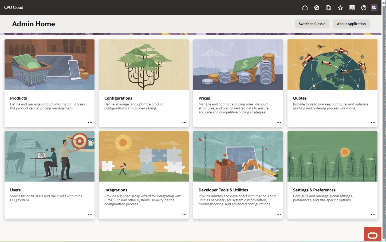Click the "Define and manage product information" description

[x=48, y=106]
